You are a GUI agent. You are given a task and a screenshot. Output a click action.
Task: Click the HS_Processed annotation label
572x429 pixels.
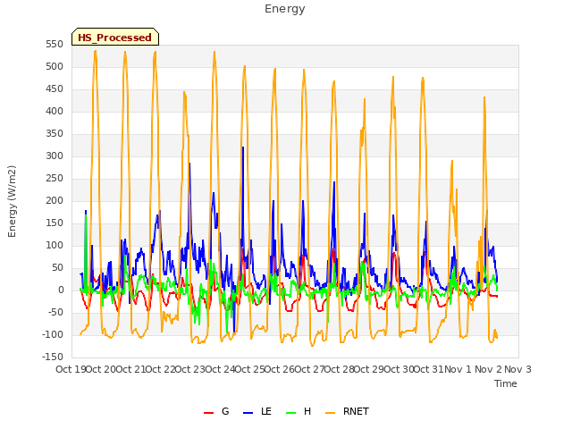[x=115, y=37]
